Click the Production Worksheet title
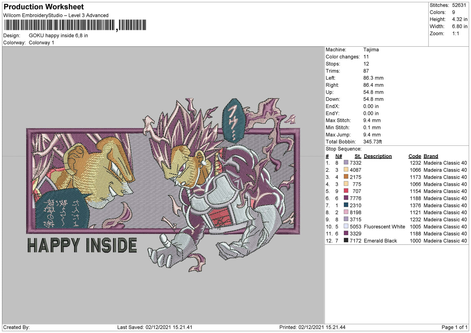This screenshot has width=471, height=333. click(44, 7)
